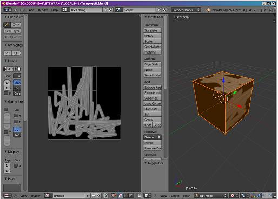The image size is (278, 199).
Task: Open the Blender Render engine dropdown
Action: [186, 10]
